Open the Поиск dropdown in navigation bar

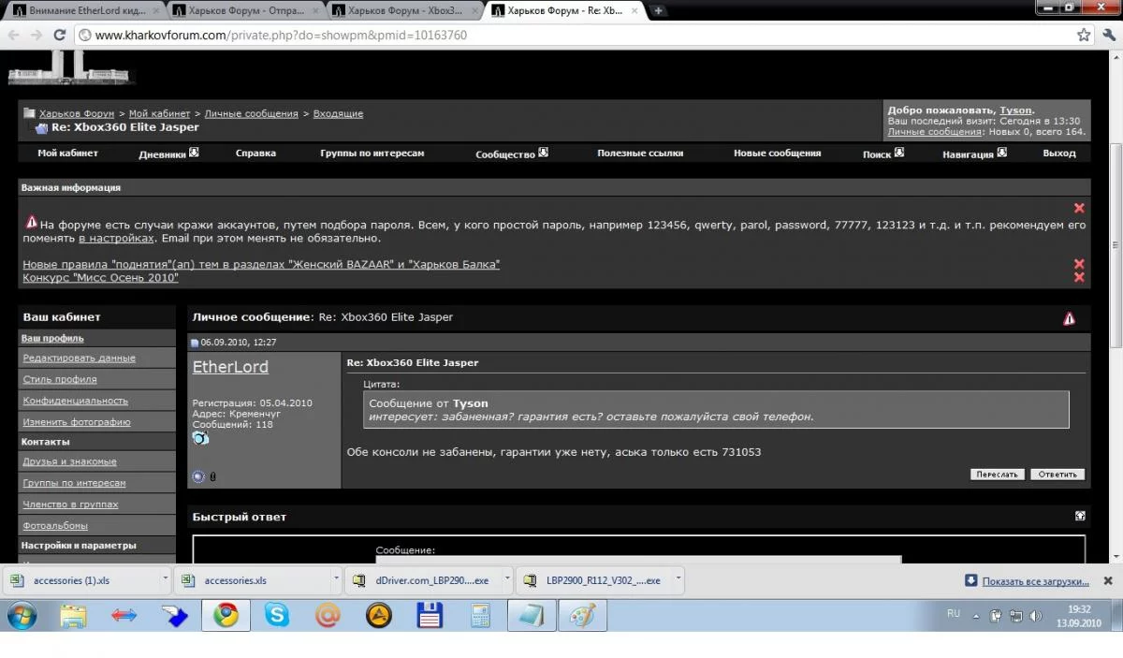tap(899, 153)
